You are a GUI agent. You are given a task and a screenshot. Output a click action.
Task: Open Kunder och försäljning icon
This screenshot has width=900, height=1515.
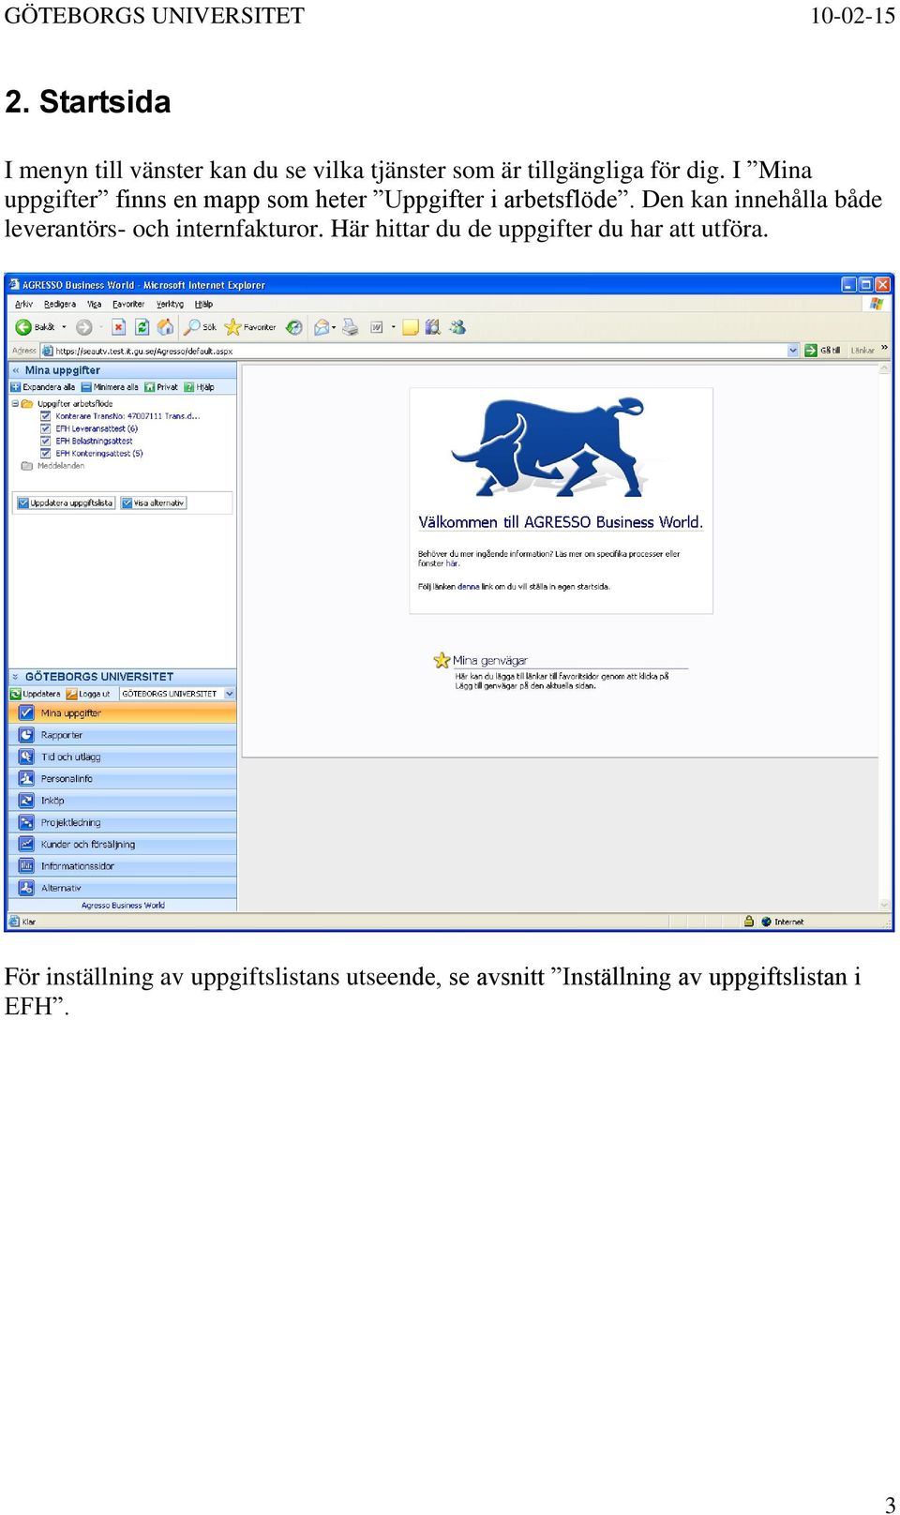[26, 844]
